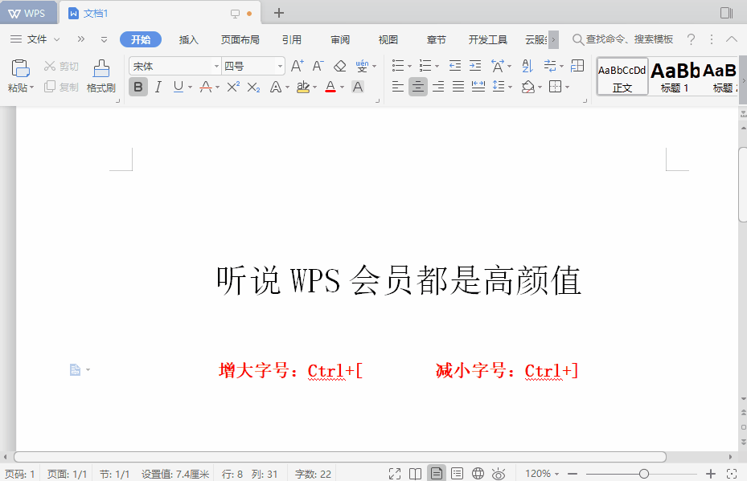This screenshot has width=747, height=481.
Task: Open the borders dropdown arrow
Action: (568, 87)
